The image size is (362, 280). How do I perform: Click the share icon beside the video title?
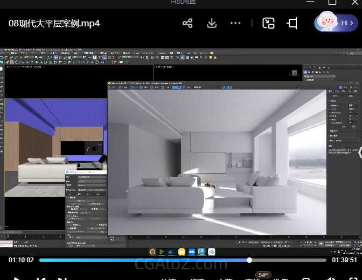(x=187, y=24)
